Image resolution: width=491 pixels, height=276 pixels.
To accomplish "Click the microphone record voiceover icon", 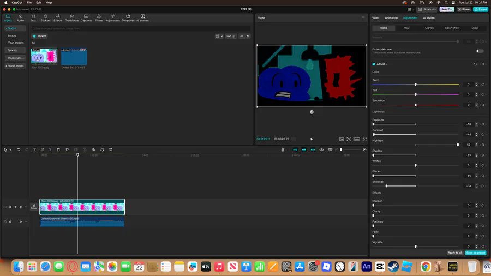I will tap(283, 149).
